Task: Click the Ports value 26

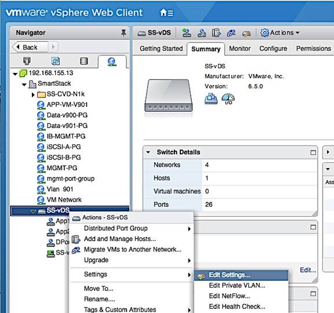Action: tap(209, 205)
